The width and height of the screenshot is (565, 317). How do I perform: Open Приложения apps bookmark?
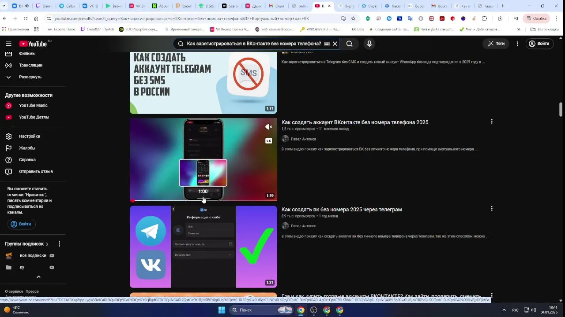tap(15, 29)
